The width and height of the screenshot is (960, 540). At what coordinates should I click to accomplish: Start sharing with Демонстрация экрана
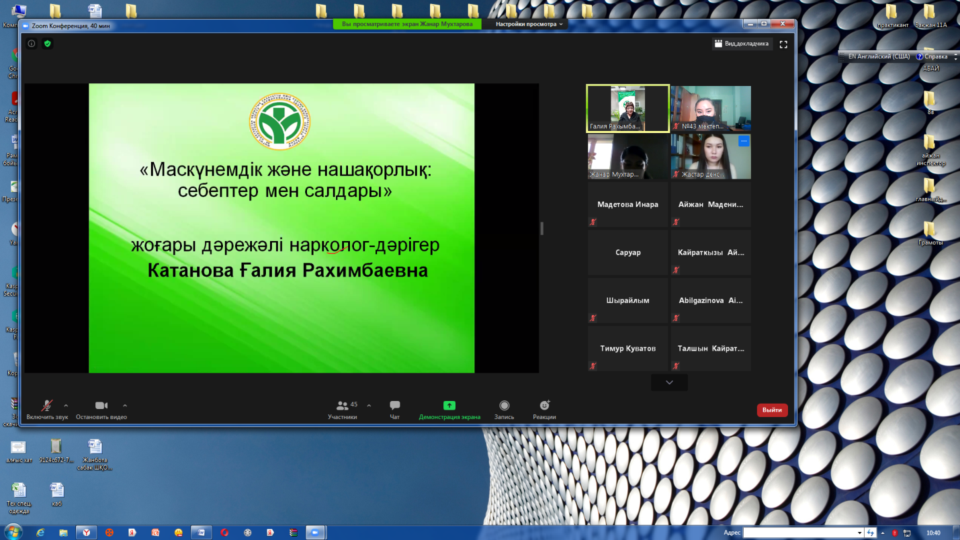click(x=449, y=410)
